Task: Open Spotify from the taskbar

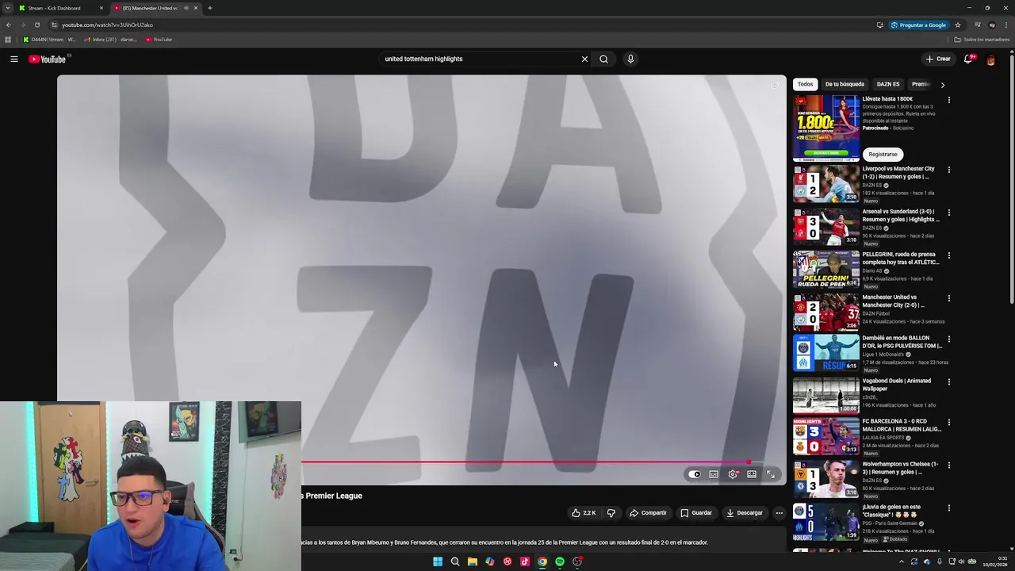Action: (x=560, y=561)
